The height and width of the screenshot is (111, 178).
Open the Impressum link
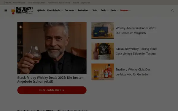pyautogui.click(x=85, y=3)
